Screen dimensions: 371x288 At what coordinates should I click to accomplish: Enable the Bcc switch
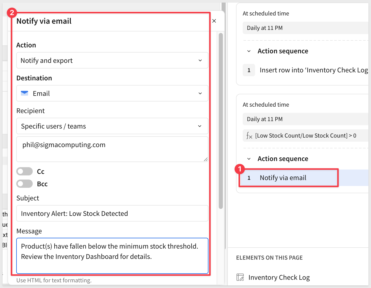click(x=24, y=184)
